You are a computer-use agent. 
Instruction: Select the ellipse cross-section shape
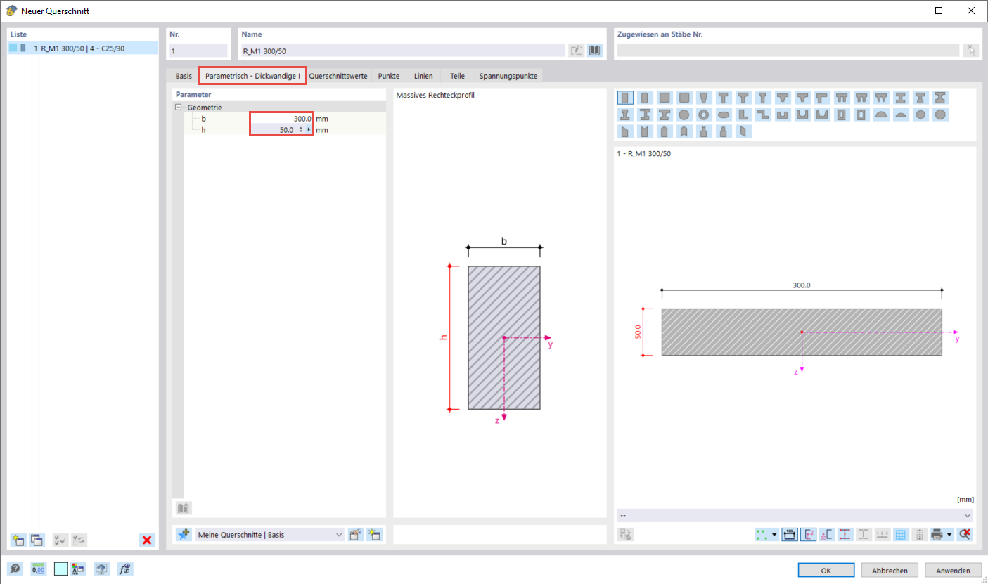[x=724, y=115]
